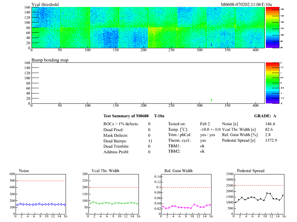The width and height of the screenshot is (297, 222).
Task: Select the green defect marker in Bump bonding map
Action: (211, 100)
